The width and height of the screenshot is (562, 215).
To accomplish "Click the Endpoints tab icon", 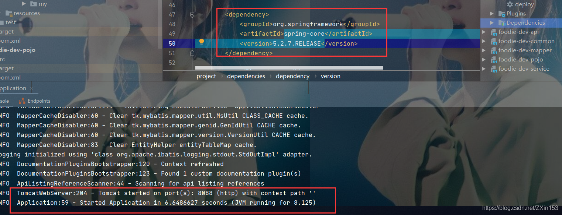I will pyautogui.click(x=22, y=101).
